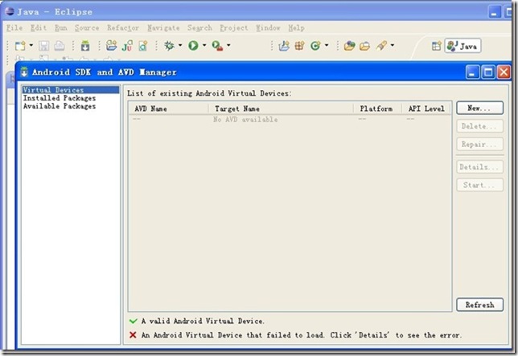Click the Open Perspective icon
Image resolution: width=518 pixels, height=356 pixels.
437,46
